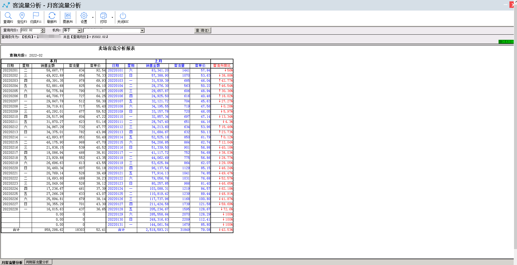The image size is (517, 265).
Task: Expand the dropdown arrow beside 设置
Action: coord(93,18)
